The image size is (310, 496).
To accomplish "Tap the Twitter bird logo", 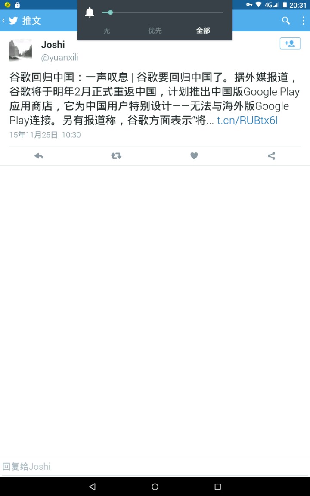I will click(13, 21).
